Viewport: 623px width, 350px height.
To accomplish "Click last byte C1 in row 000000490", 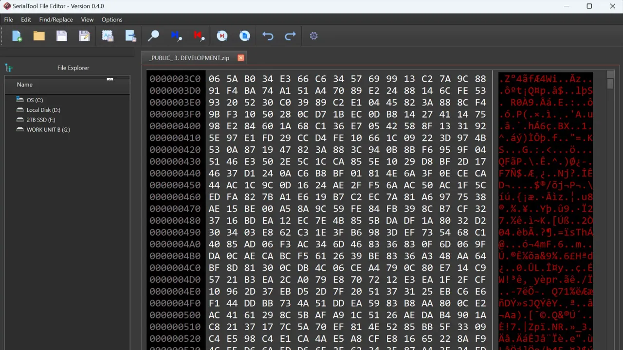I will (x=480, y=232).
